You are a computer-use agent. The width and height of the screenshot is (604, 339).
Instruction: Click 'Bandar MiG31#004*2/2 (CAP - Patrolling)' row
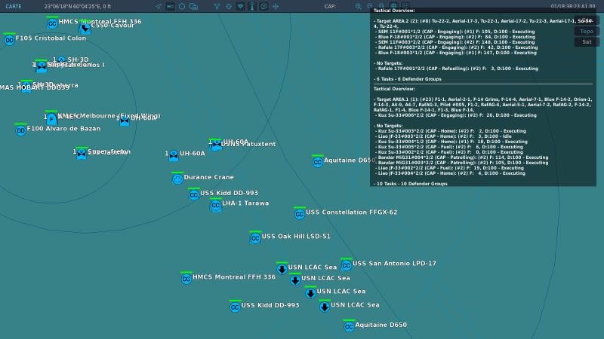463,157
